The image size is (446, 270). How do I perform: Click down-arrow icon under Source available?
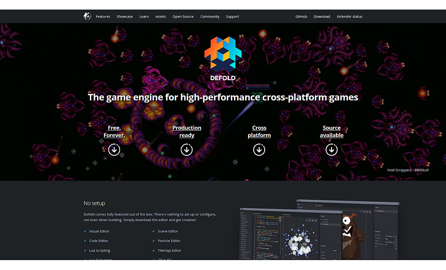click(332, 150)
